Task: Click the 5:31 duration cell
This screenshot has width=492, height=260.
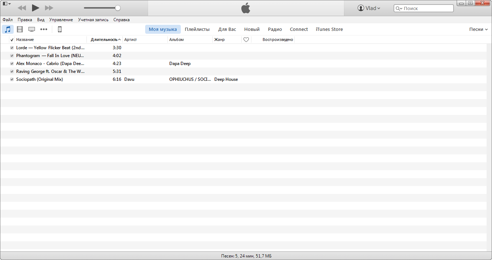Action: click(x=117, y=71)
